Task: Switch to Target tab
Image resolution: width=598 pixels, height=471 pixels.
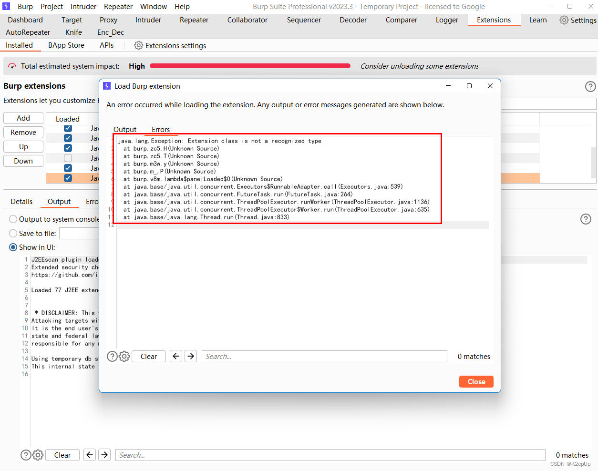Action: [x=72, y=20]
